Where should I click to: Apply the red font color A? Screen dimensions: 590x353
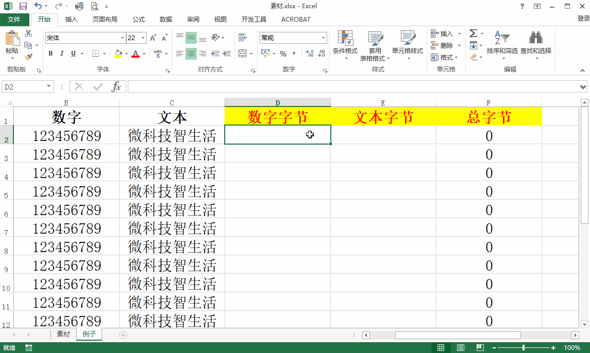point(136,54)
